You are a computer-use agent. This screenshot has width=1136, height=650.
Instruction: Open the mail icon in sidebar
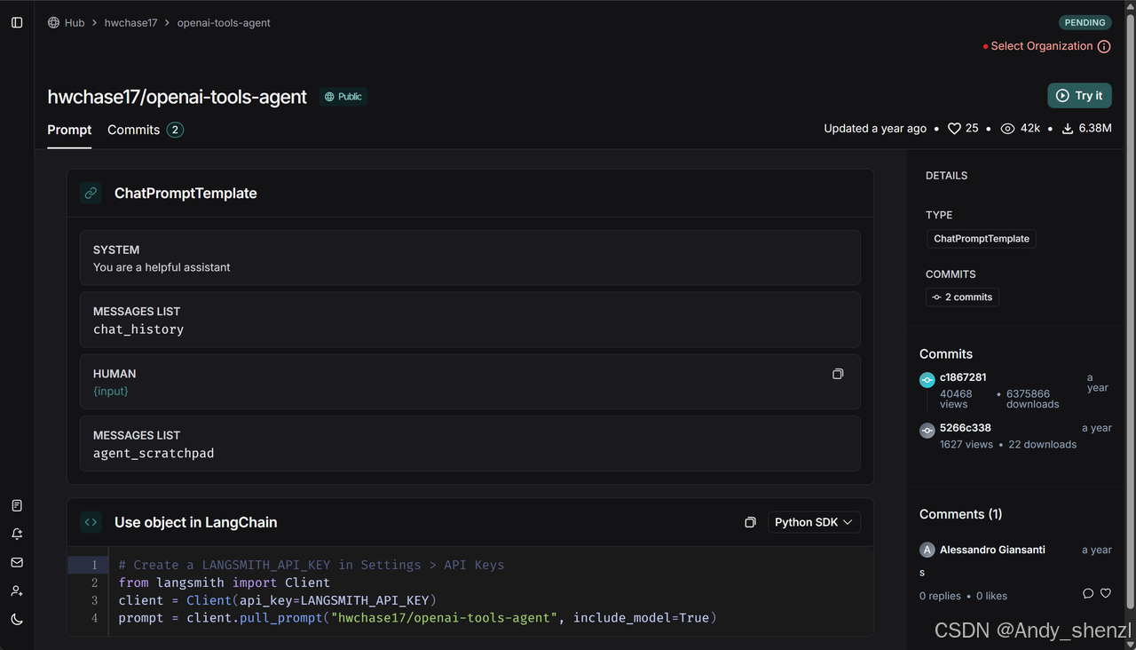[x=17, y=562]
